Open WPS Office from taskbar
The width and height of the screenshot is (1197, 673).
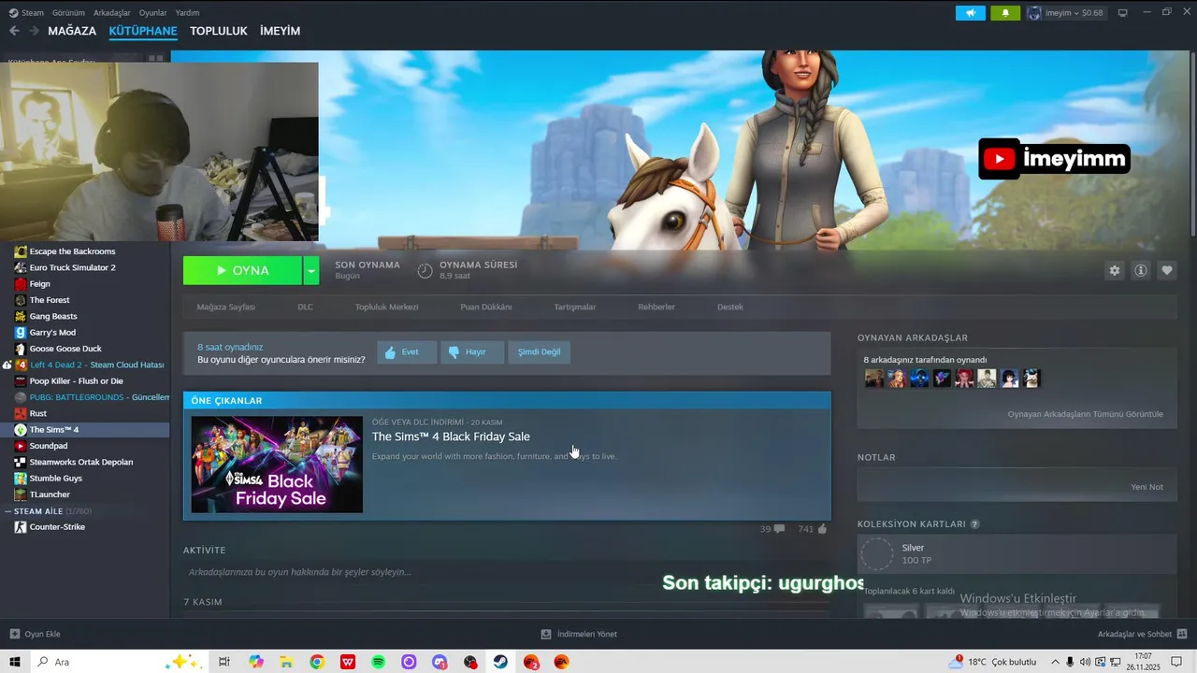tap(348, 662)
